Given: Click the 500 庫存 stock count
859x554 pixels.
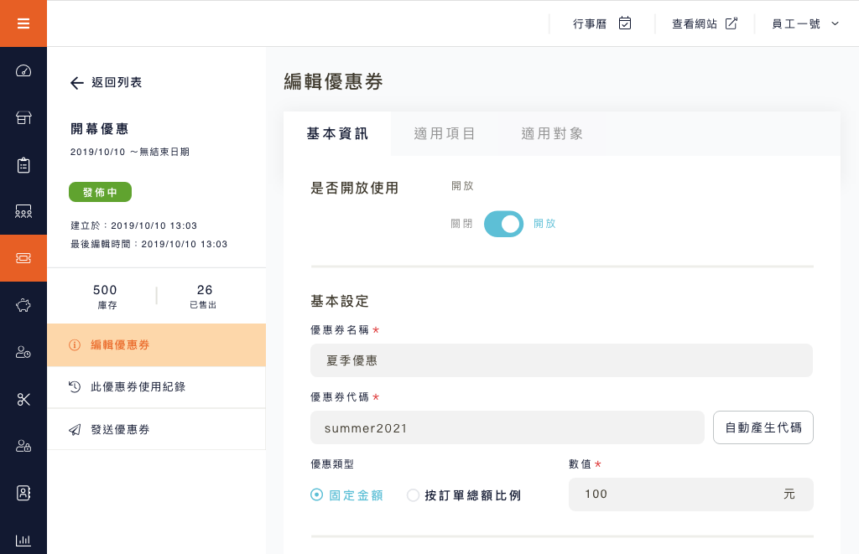Looking at the screenshot, I should pos(105,297).
